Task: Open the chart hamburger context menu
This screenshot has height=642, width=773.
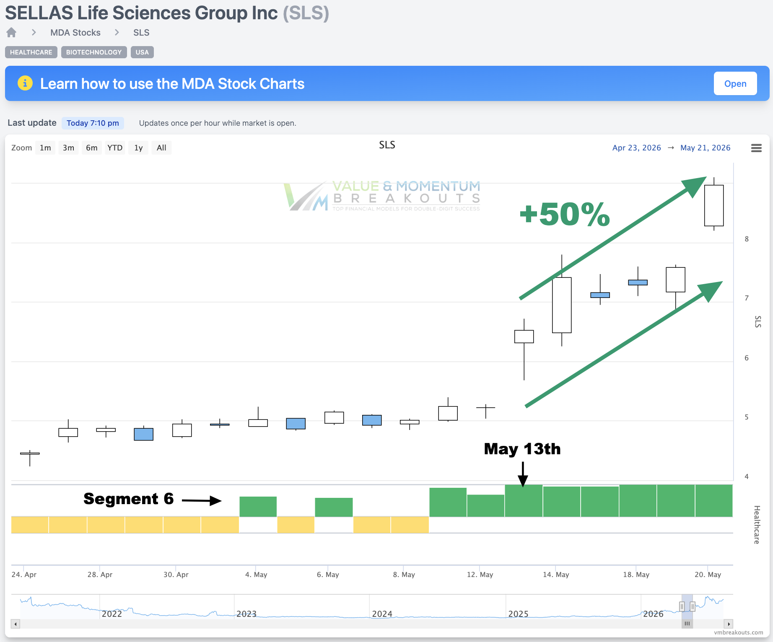Action: 756,148
